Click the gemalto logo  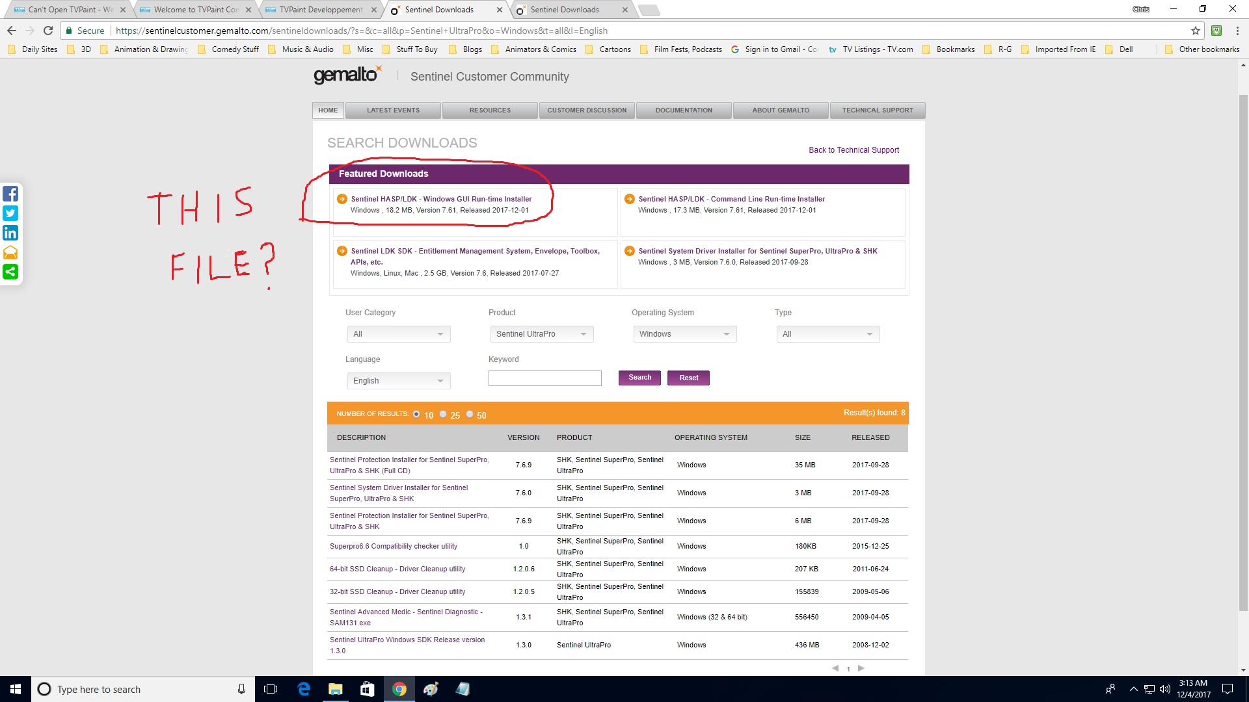[x=347, y=75]
